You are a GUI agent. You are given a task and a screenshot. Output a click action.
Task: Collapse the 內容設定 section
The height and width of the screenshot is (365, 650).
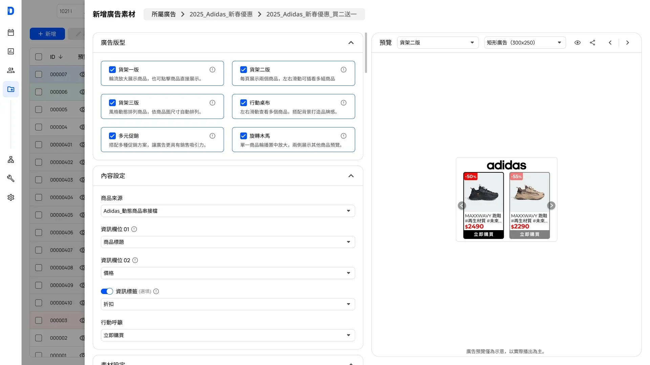point(351,176)
